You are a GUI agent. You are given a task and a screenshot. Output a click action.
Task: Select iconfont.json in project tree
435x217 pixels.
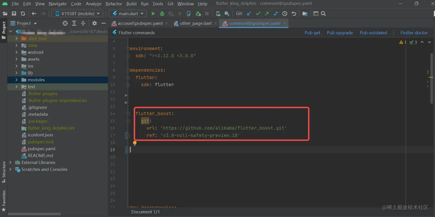pyautogui.click(x=40, y=135)
